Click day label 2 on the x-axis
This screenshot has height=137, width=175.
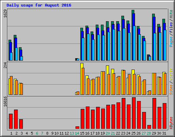coord(16,133)
